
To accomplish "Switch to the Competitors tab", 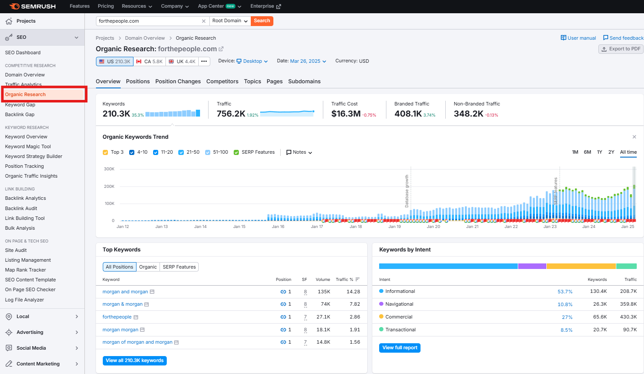I will coord(222,82).
